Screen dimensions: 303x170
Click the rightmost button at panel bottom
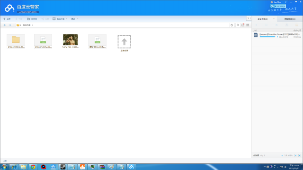[300, 155]
